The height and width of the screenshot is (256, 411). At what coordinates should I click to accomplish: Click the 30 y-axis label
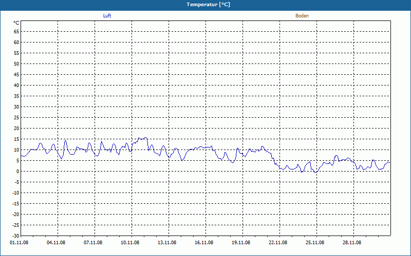pos(16,107)
